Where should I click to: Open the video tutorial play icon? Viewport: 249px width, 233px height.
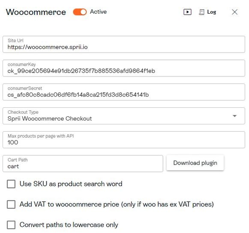coord(187,12)
